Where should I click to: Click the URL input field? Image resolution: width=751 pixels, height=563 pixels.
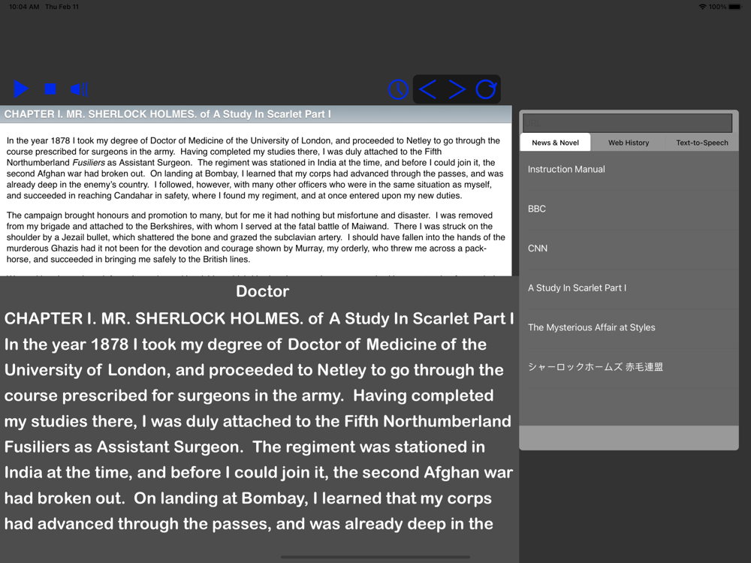[627, 123]
